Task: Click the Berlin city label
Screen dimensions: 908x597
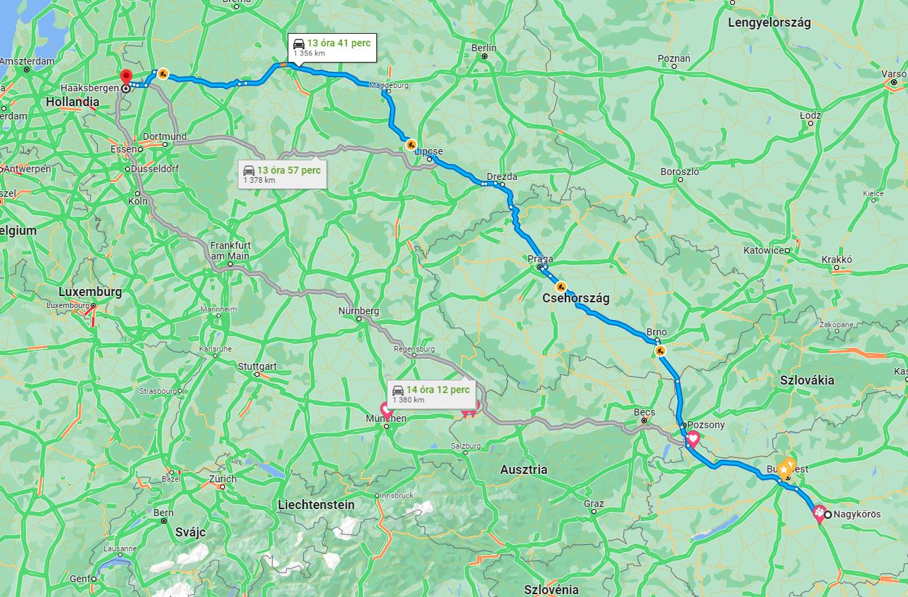Action: pyautogui.click(x=484, y=48)
